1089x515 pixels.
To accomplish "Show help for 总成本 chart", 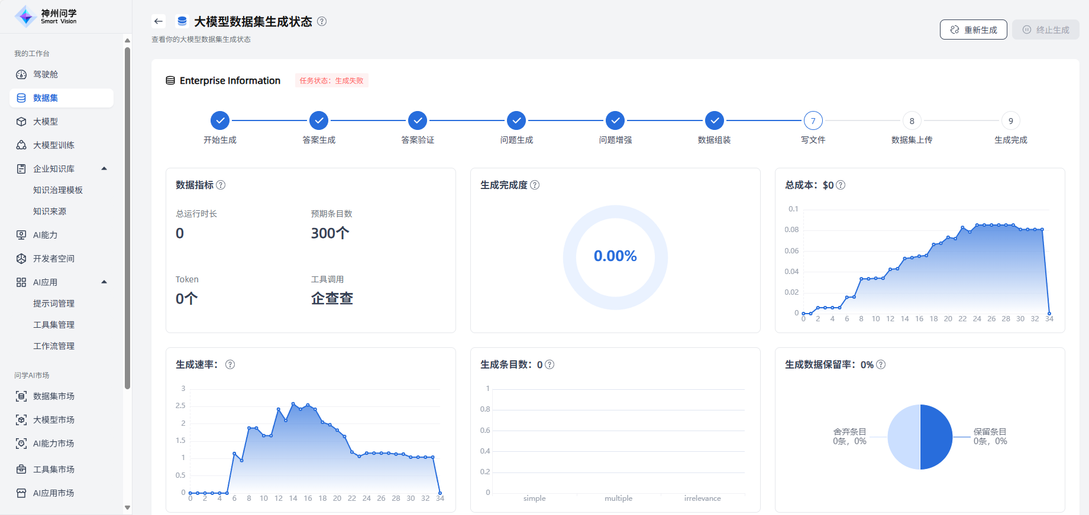I will (x=841, y=185).
